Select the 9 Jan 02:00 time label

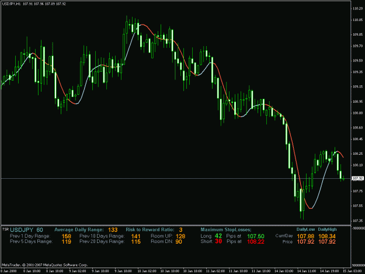point(78,271)
